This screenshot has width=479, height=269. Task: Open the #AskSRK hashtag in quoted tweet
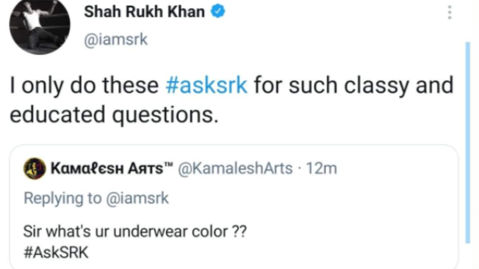56,253
